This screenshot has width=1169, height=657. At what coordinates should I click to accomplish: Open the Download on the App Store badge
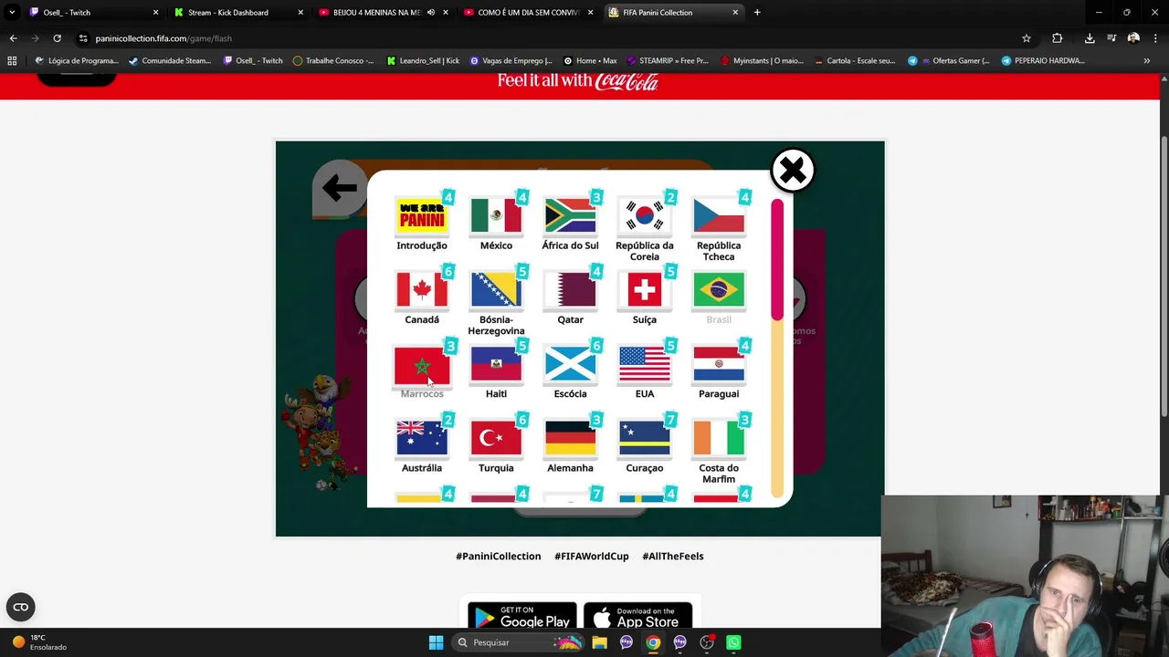[x=637, y=617]
